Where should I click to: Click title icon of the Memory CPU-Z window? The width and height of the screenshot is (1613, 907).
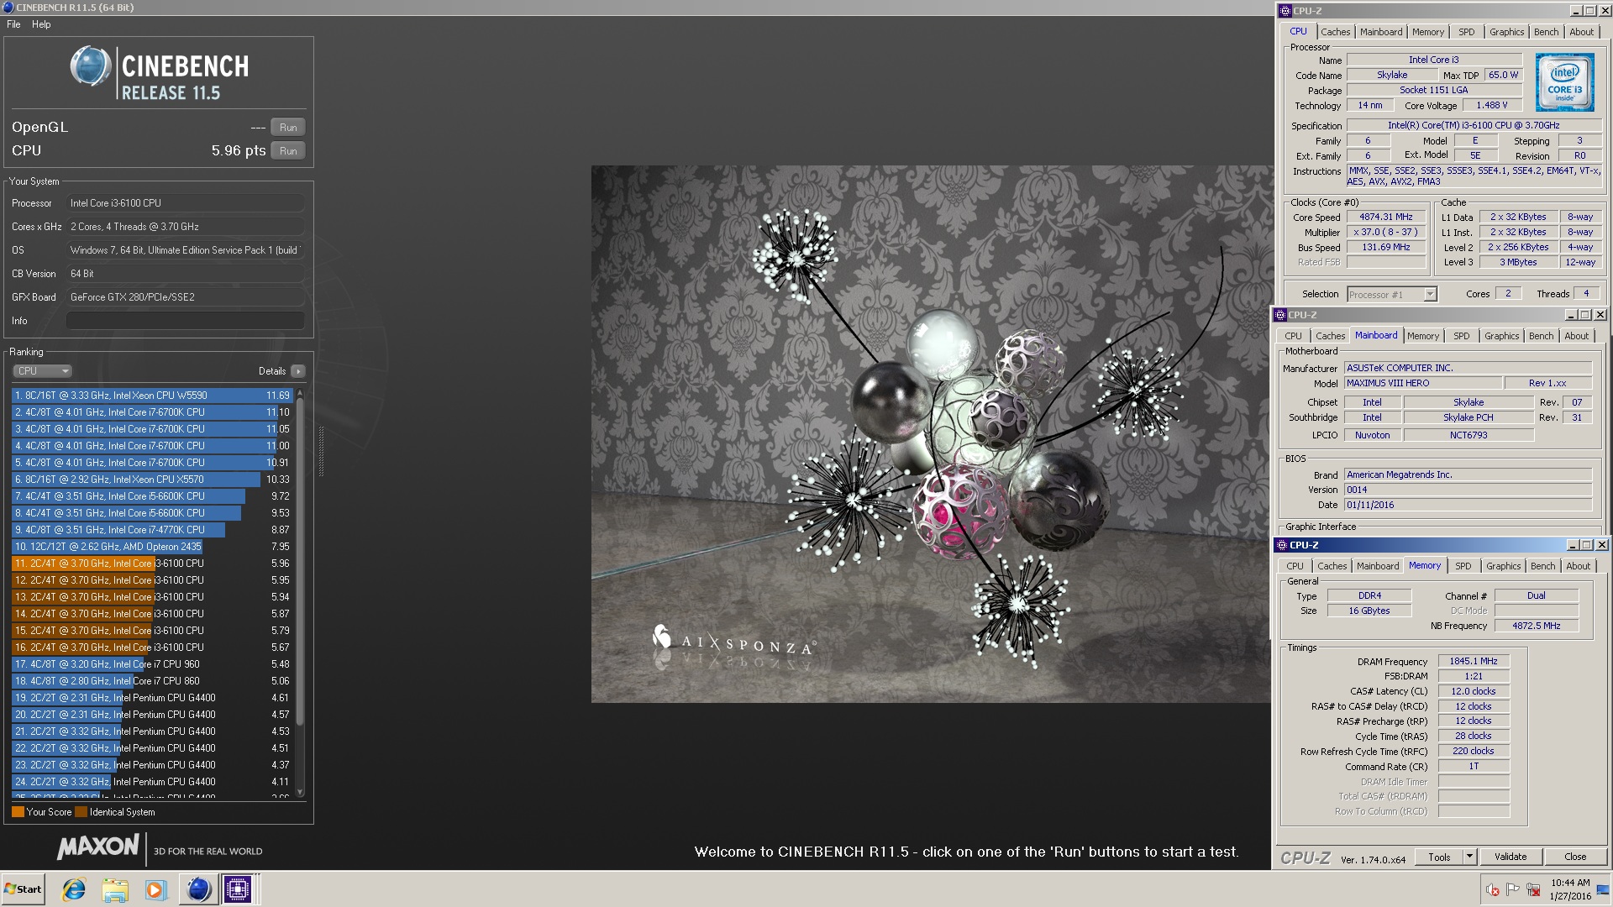point(1282,545)
